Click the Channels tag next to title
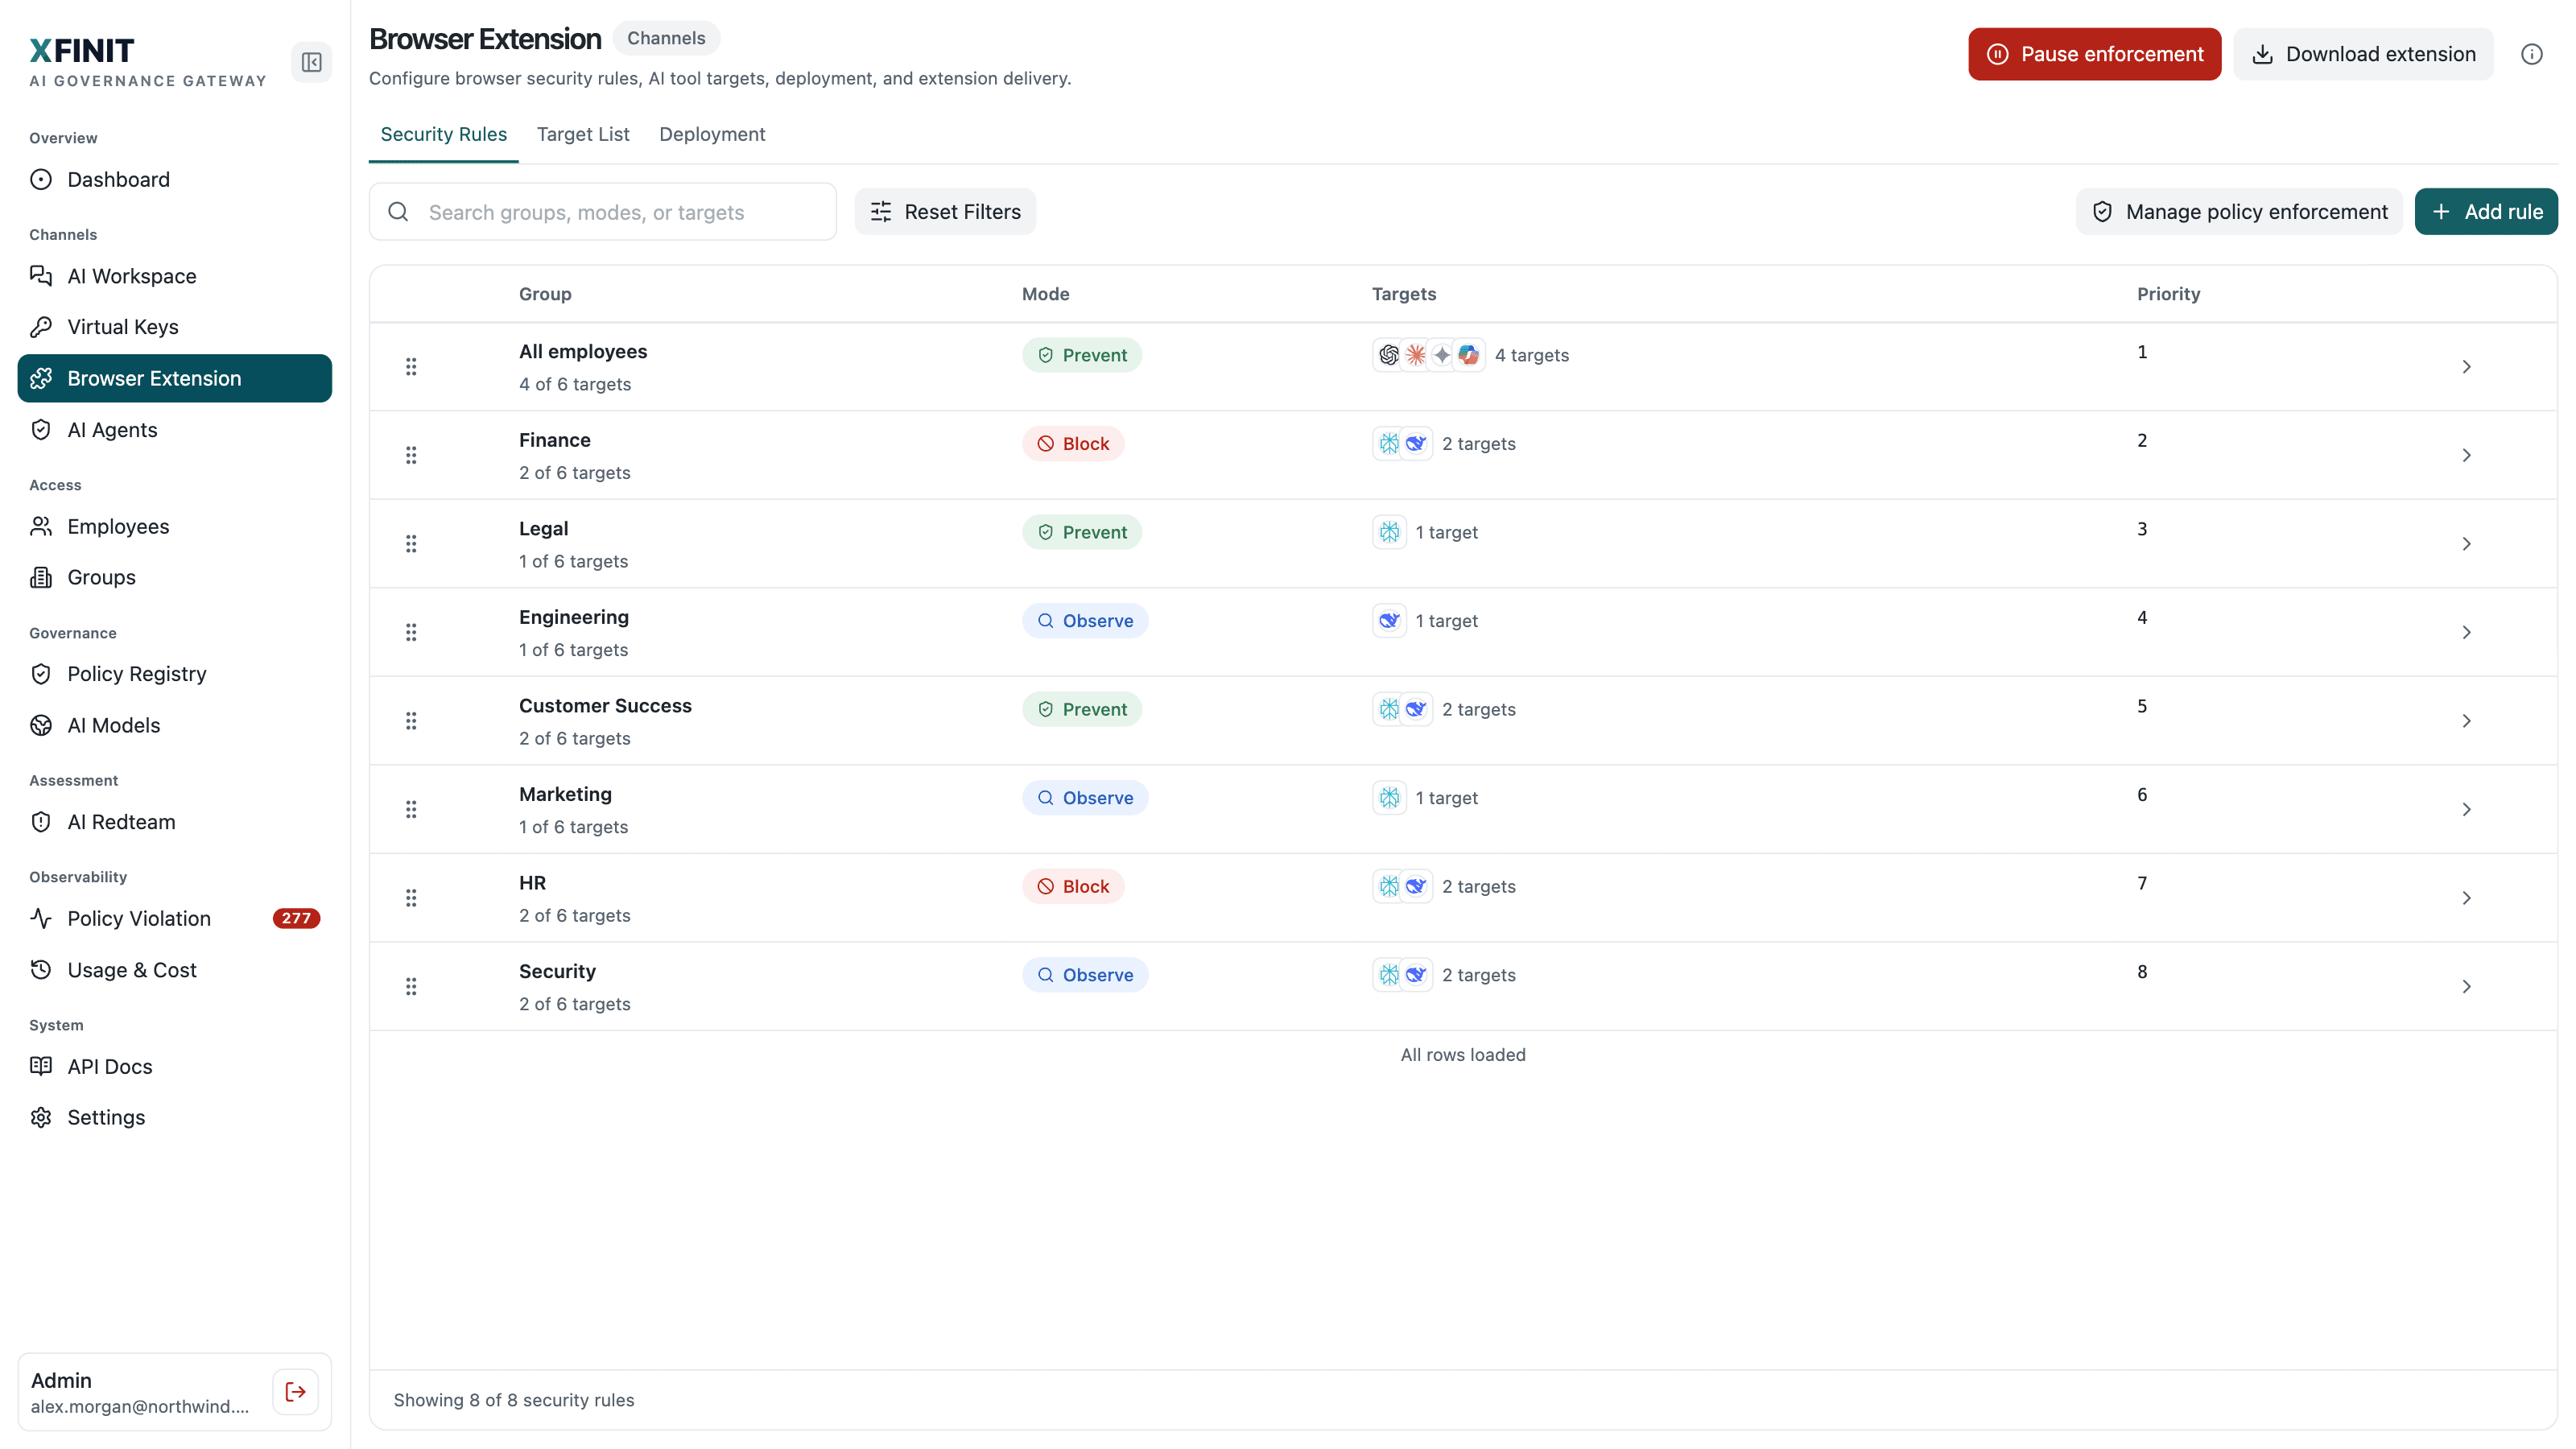 (x=666, y=38)
